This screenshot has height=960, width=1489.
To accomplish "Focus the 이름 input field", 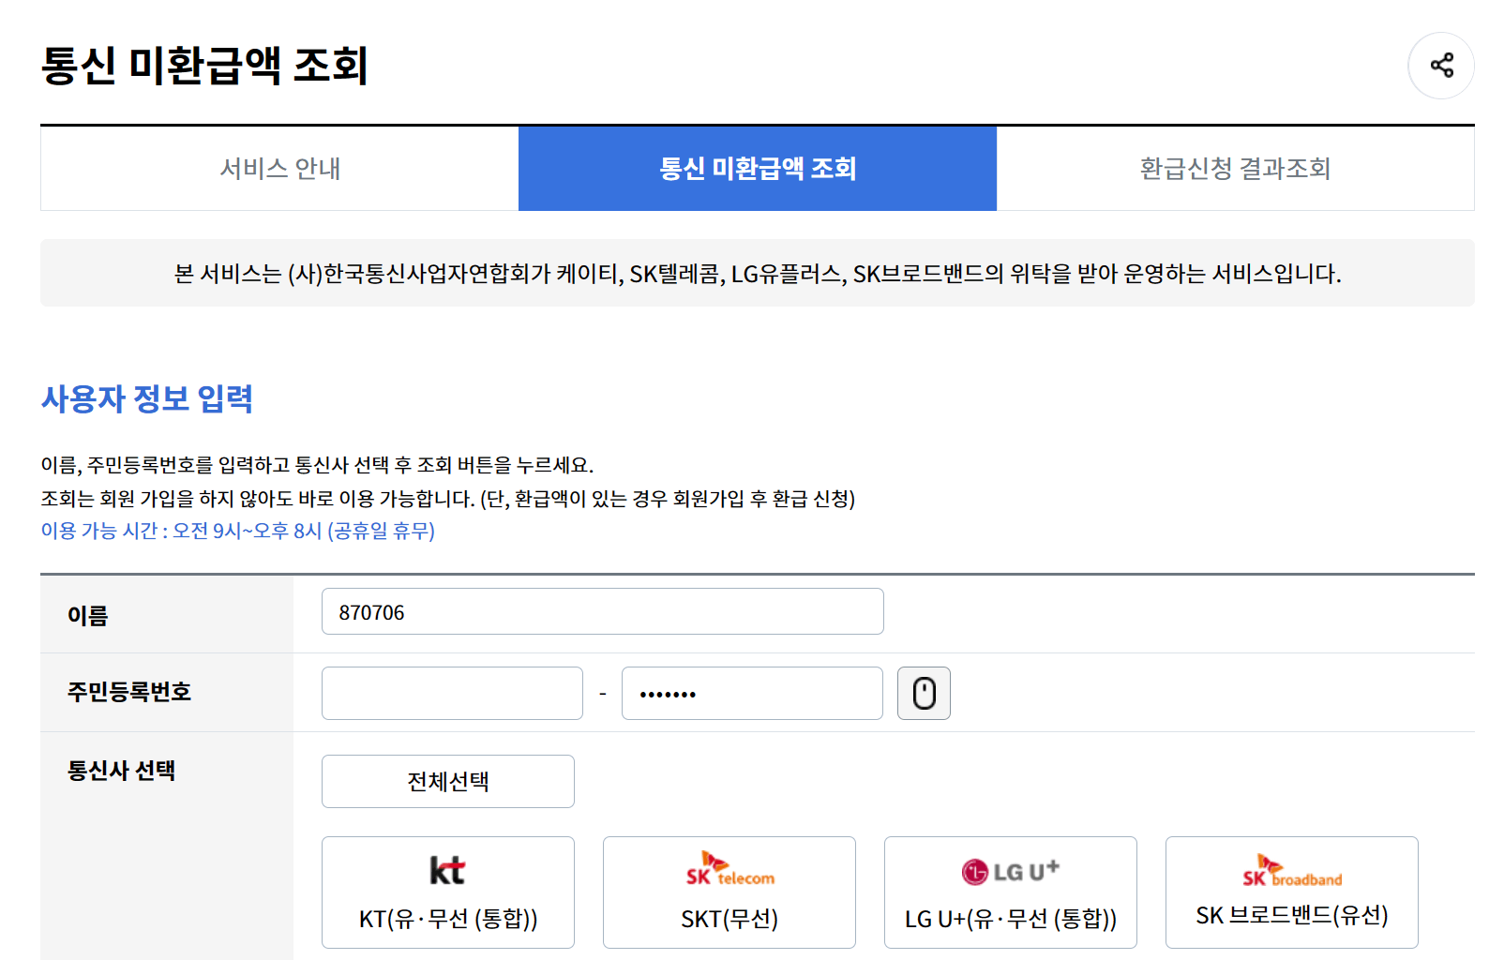I will coord(603,611).
